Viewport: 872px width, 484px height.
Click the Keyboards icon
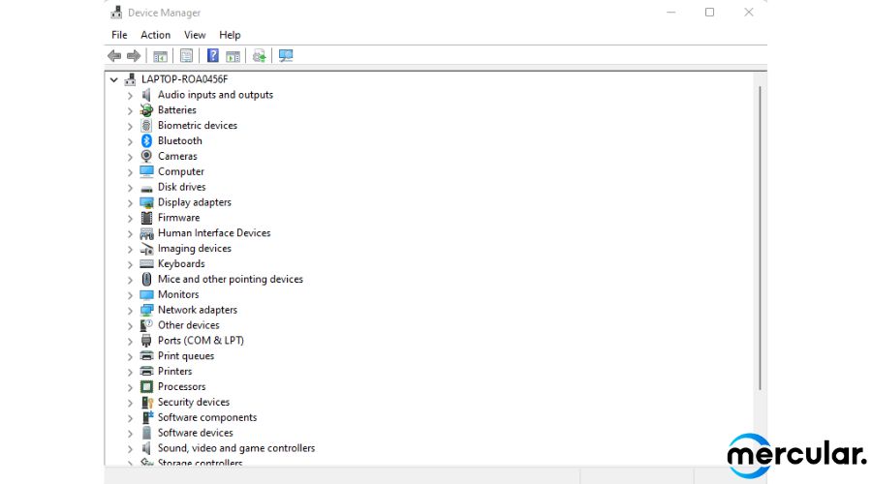pyautogui.click(x=147, y=264)
